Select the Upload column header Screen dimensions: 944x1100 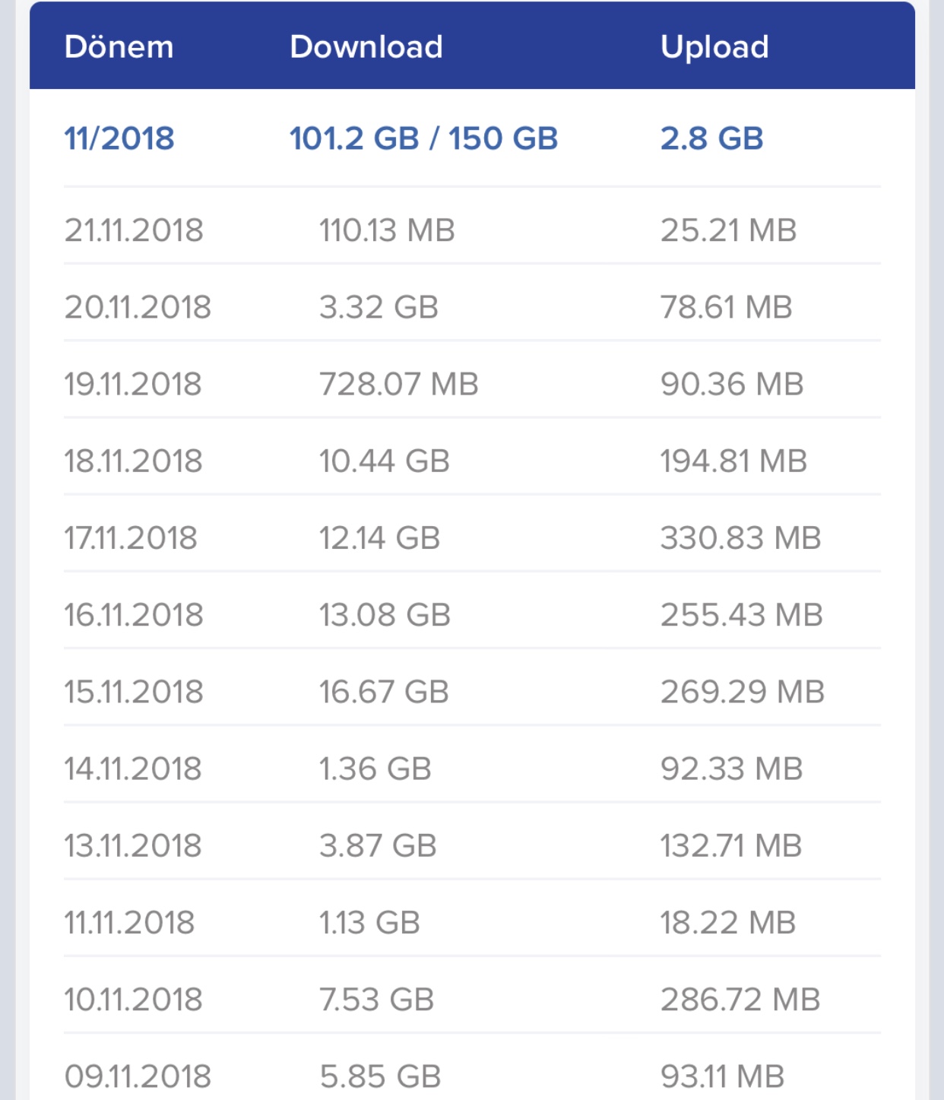tap(714, 48)
